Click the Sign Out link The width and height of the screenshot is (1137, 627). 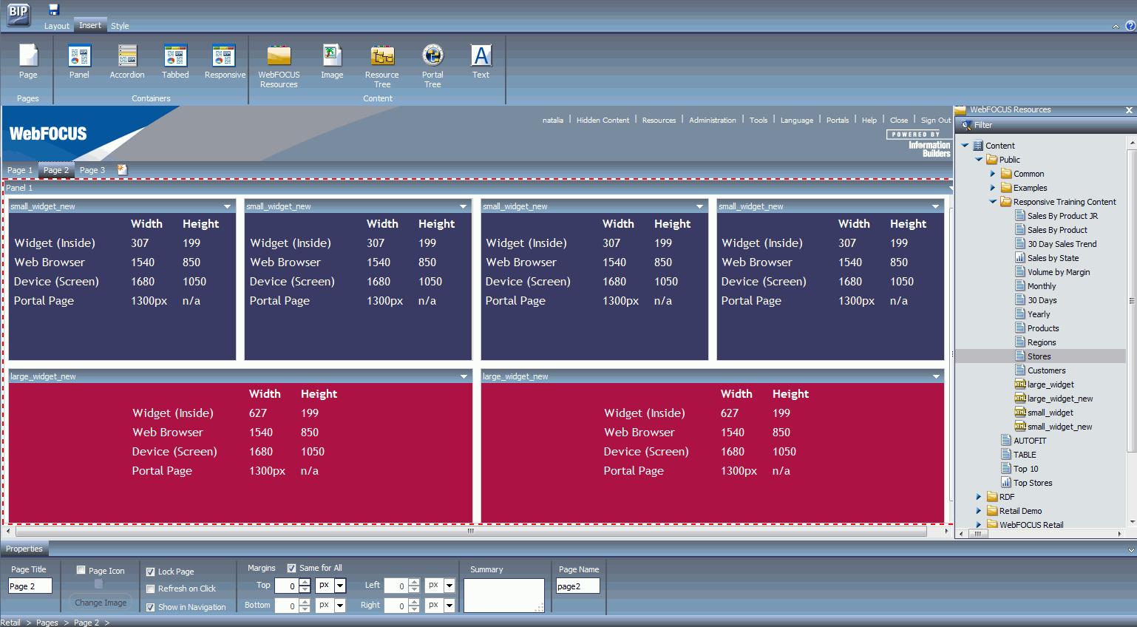click(935, 120)
